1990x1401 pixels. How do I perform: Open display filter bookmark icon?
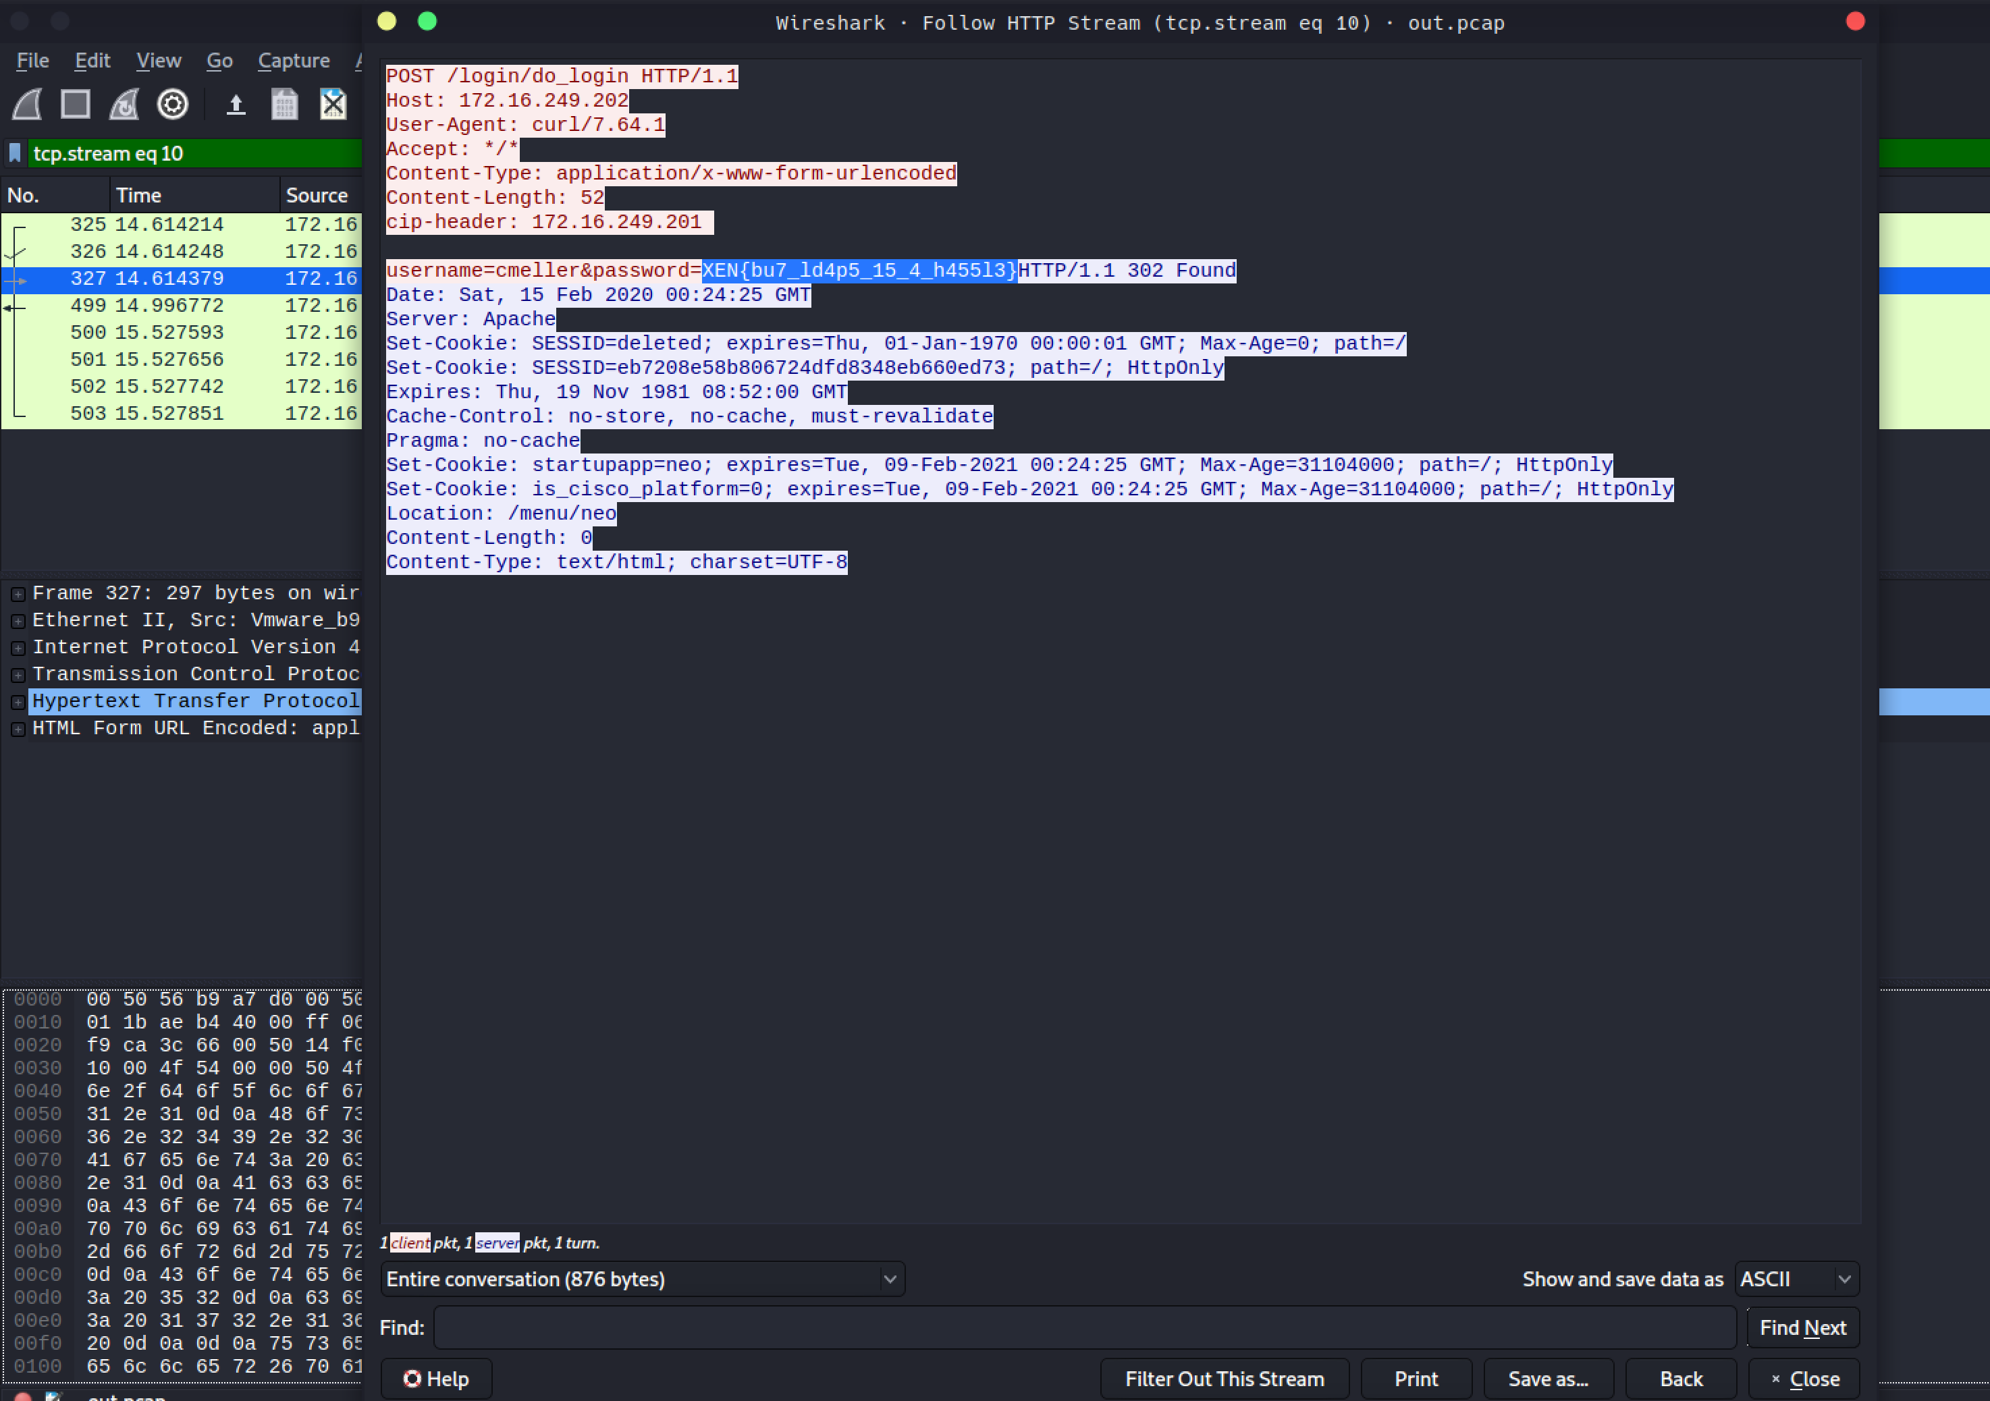15,153
